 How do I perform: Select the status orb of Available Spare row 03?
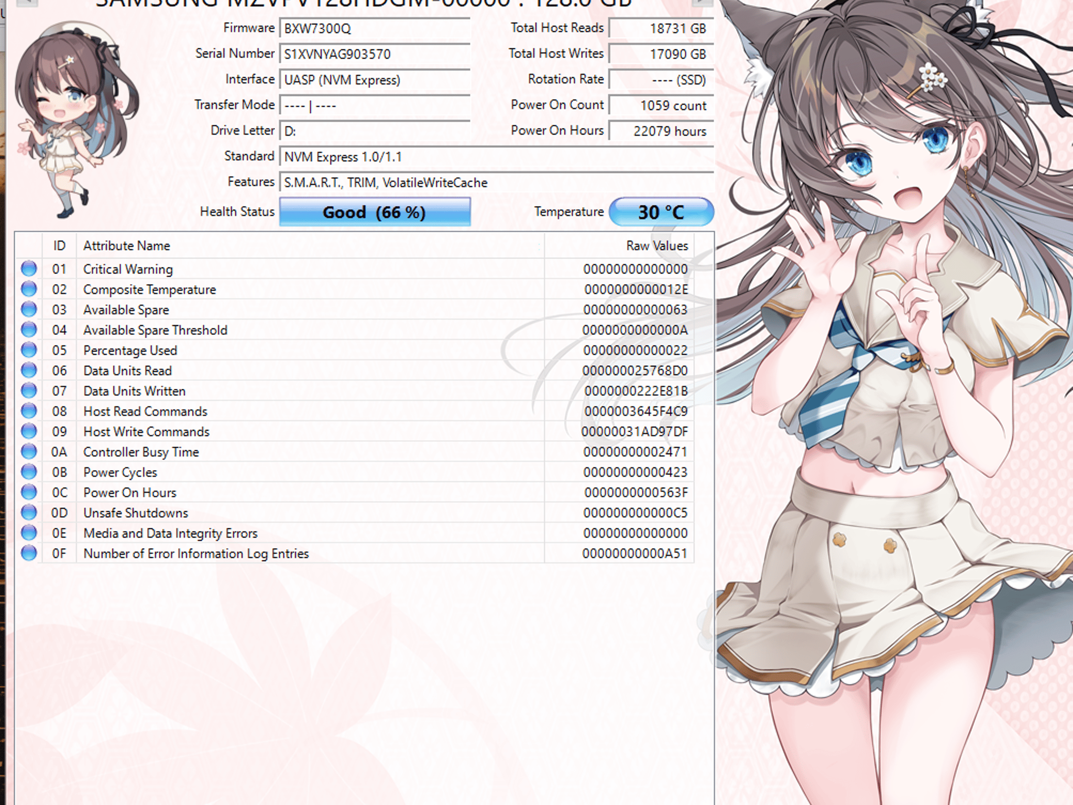tap(29, 310)
